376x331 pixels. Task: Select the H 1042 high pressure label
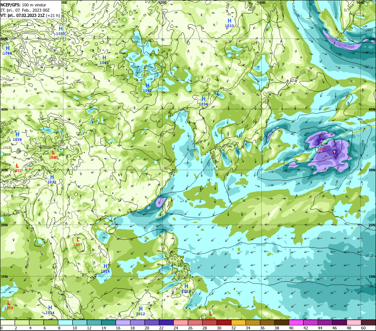(147, 88)
